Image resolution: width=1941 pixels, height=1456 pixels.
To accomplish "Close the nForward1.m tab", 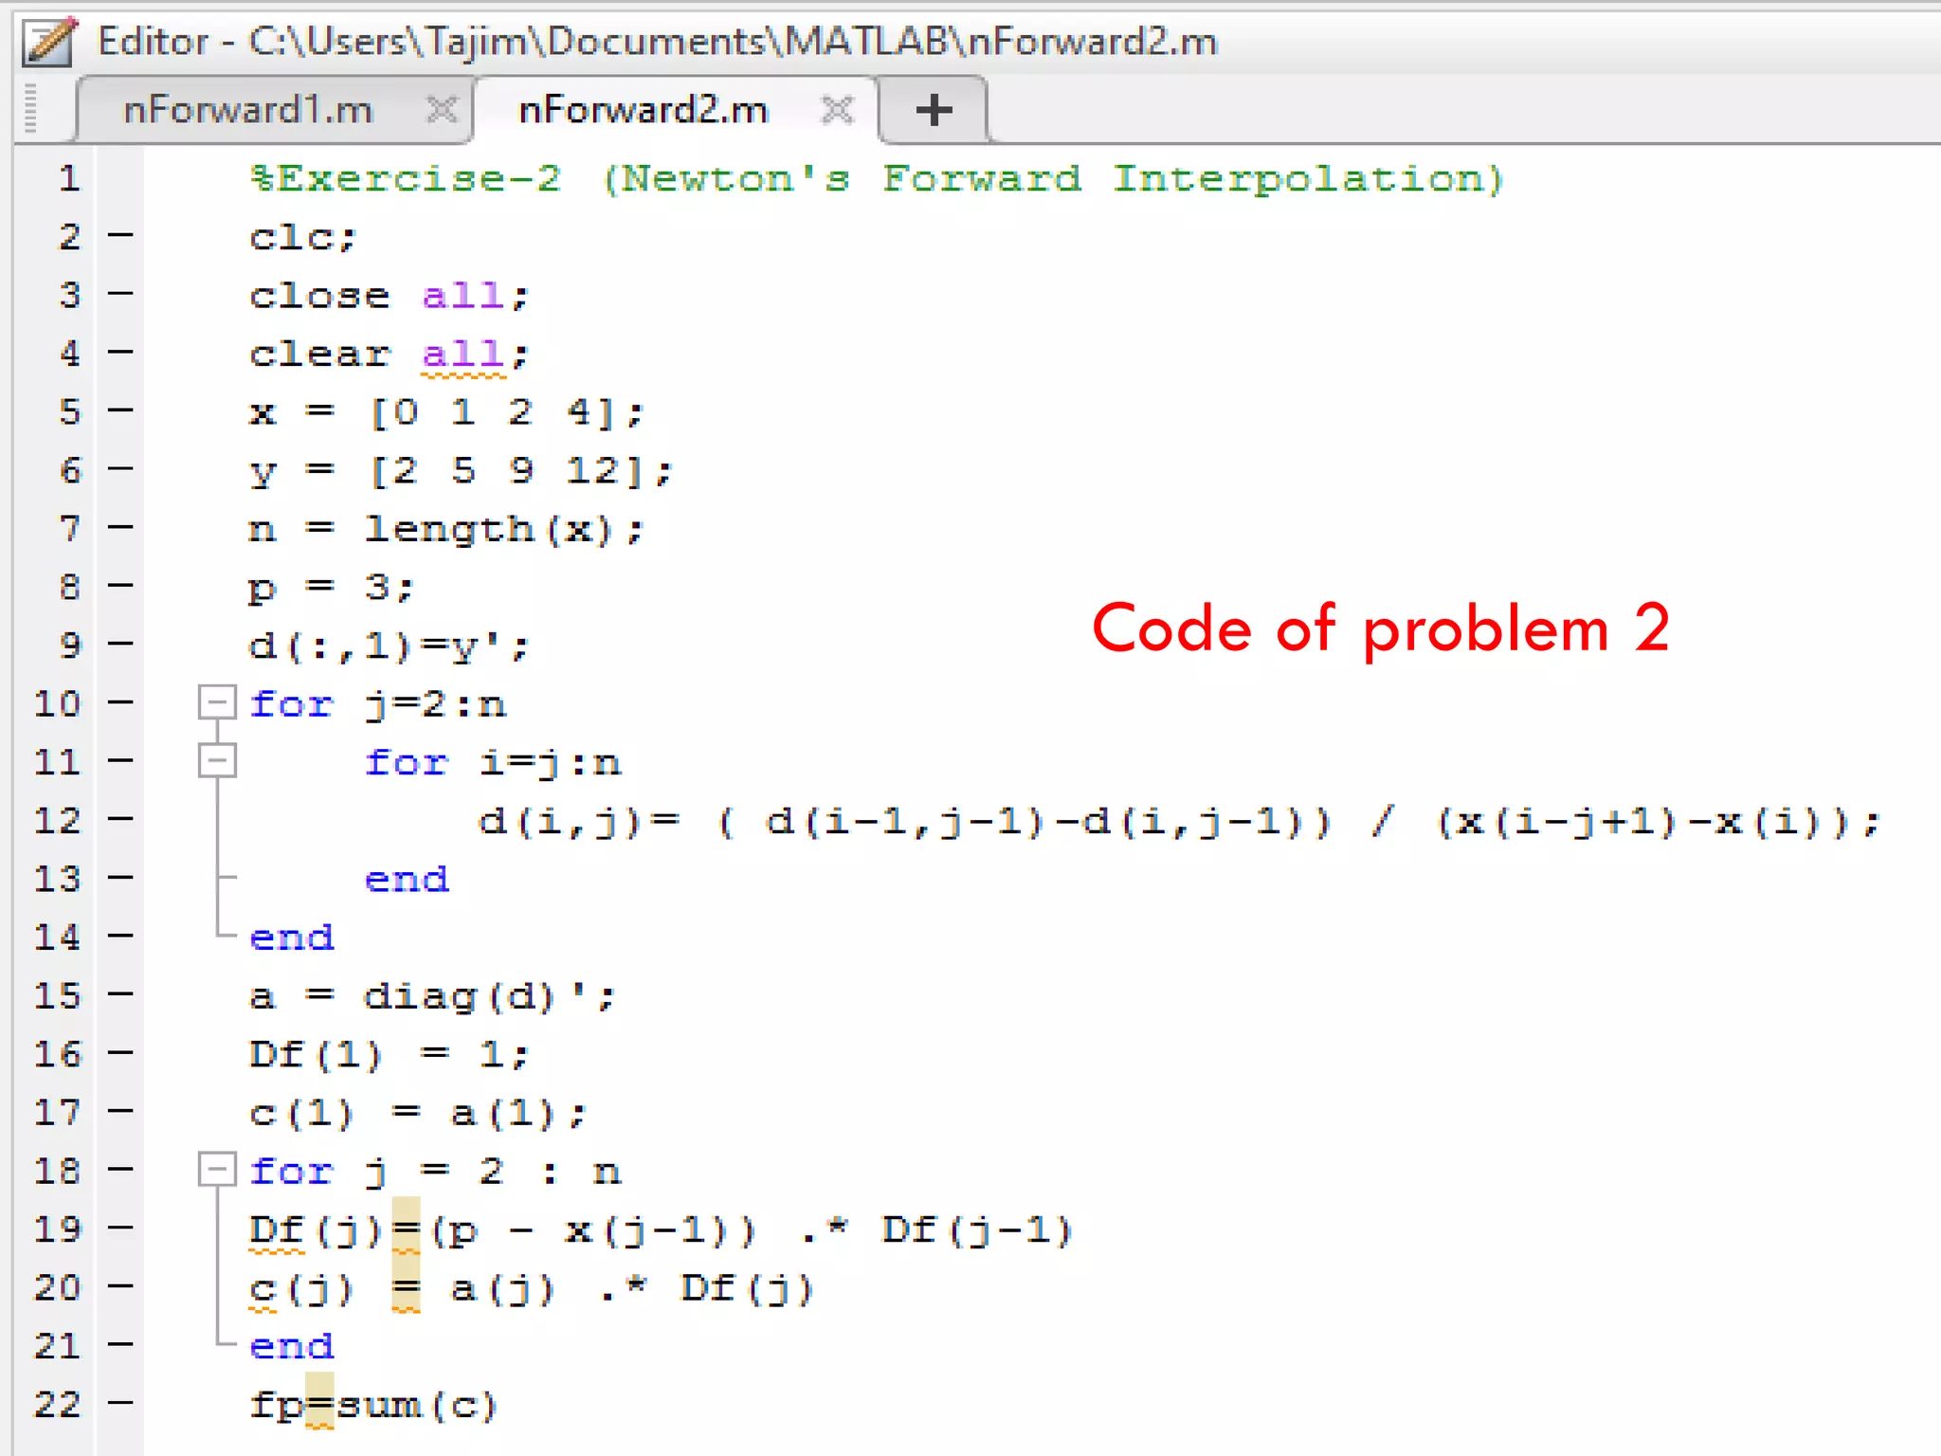I will [x=442, y=110].
